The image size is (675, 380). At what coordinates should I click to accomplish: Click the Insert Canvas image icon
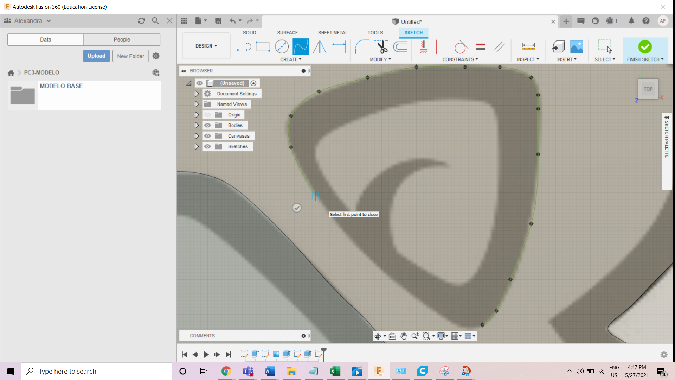click(x=577, y=47)
